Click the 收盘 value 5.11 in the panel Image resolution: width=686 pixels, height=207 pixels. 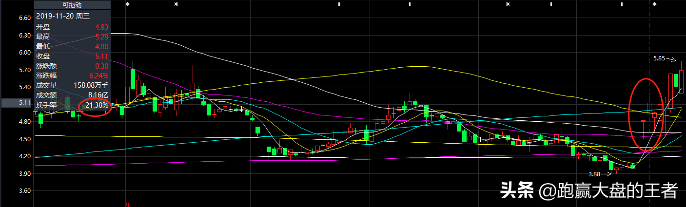(101, 56)
